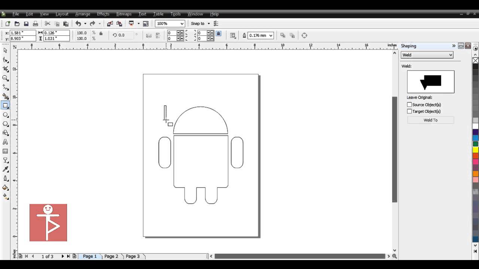Expand the application launcher dropdown arrow
The width and height of the screenshot is (479, 269).
pos(138,24)
